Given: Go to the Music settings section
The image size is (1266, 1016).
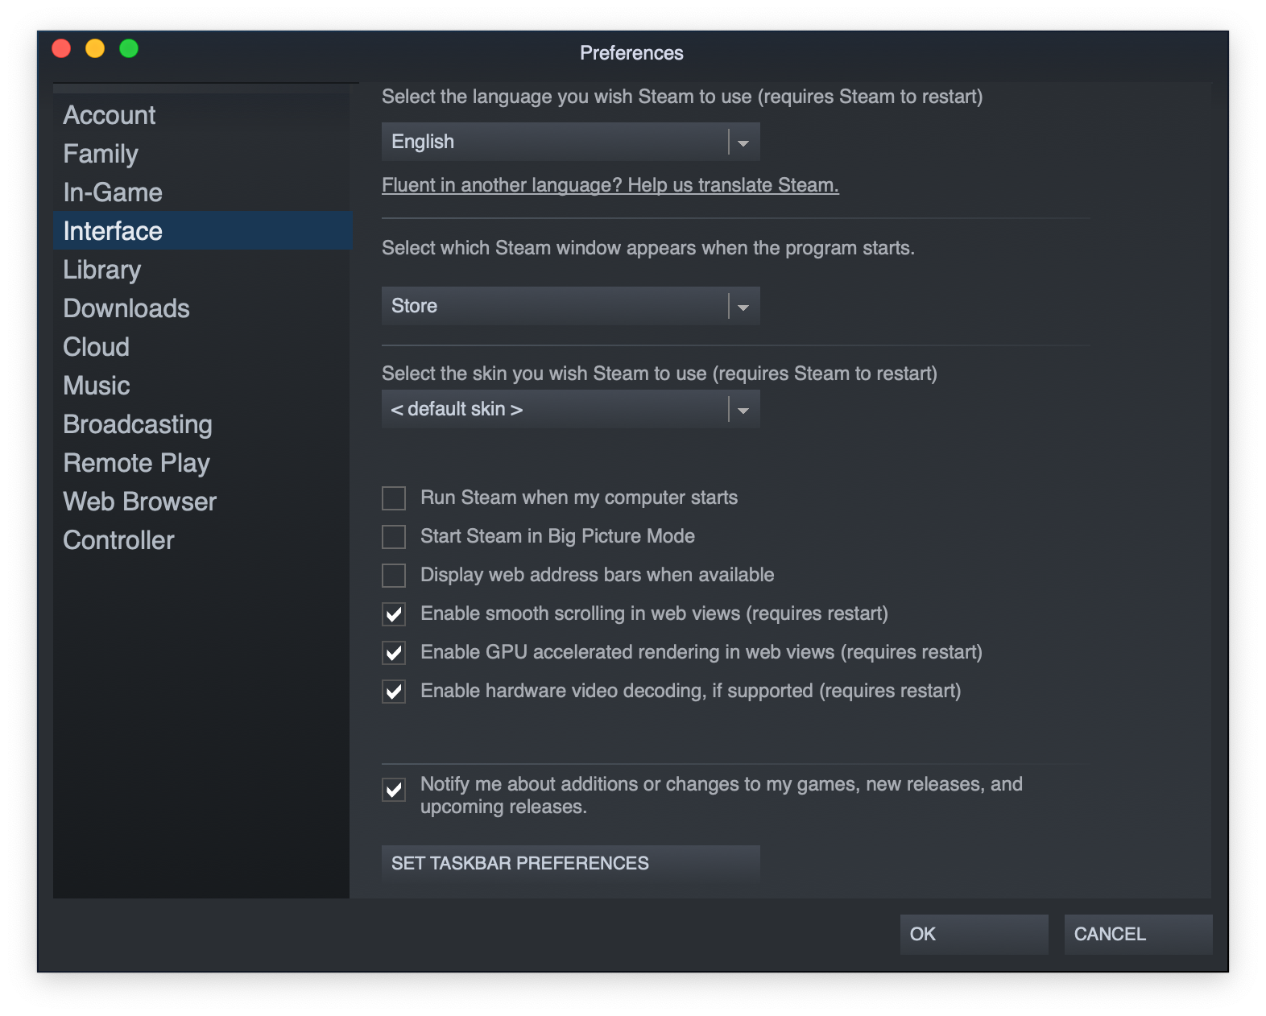Looking at the screenshot, I should click(96, 386).
